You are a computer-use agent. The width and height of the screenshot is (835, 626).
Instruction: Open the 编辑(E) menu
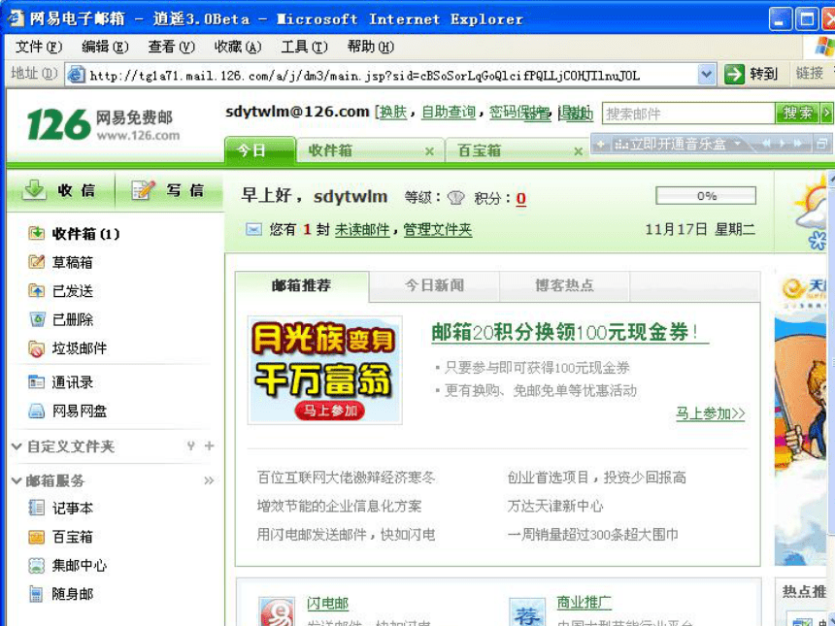click(x=105, y=47)
